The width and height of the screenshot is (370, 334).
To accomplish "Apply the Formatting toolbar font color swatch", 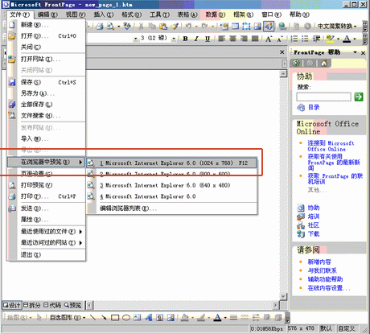I will coord(347,39).
